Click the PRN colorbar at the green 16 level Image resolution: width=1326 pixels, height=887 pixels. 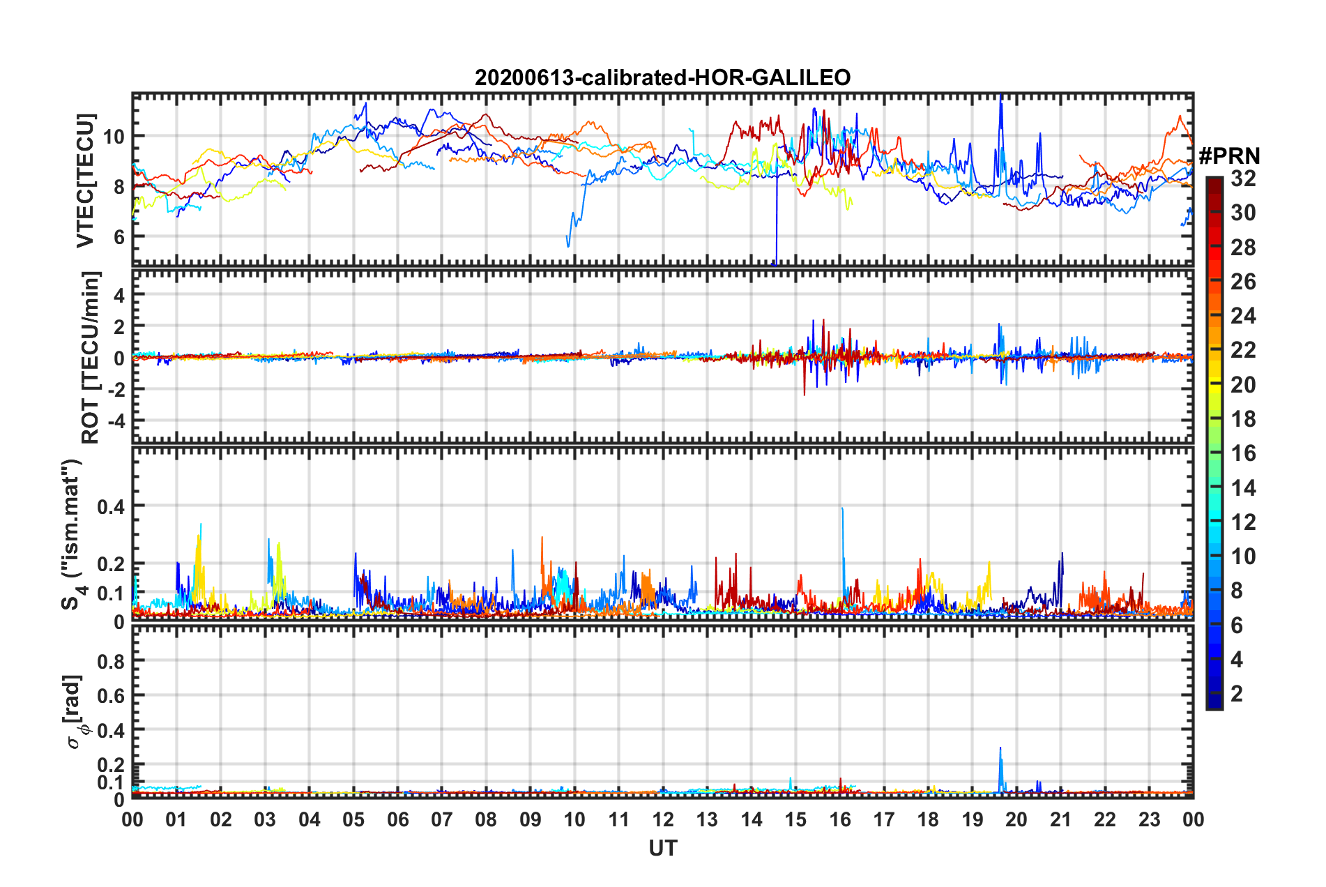click(x=1214, y=453)
